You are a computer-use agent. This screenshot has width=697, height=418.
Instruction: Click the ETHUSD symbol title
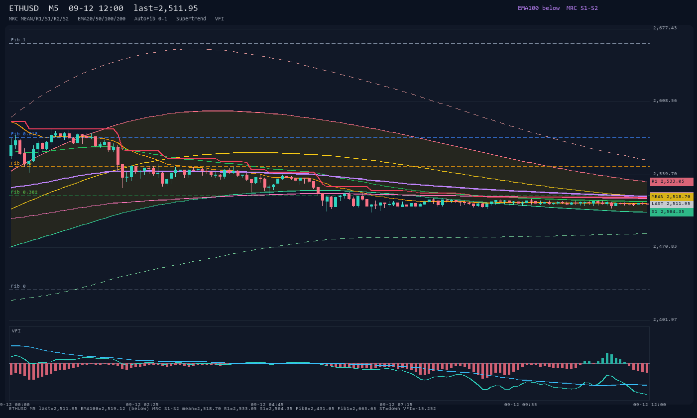24,8
